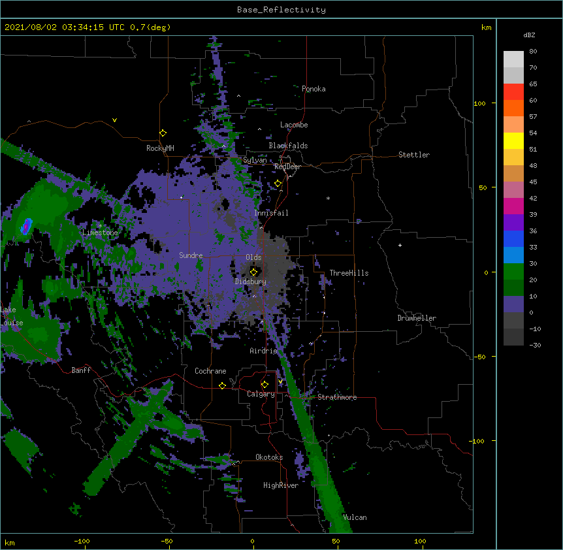Click the Didsbury town label

[x=251, y=282]
